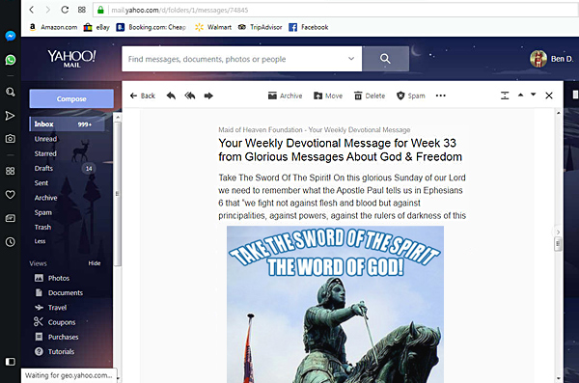This screenshot has width=579, height=383.
Task: Go forward in browser history
Action: [x=48, y=10]
